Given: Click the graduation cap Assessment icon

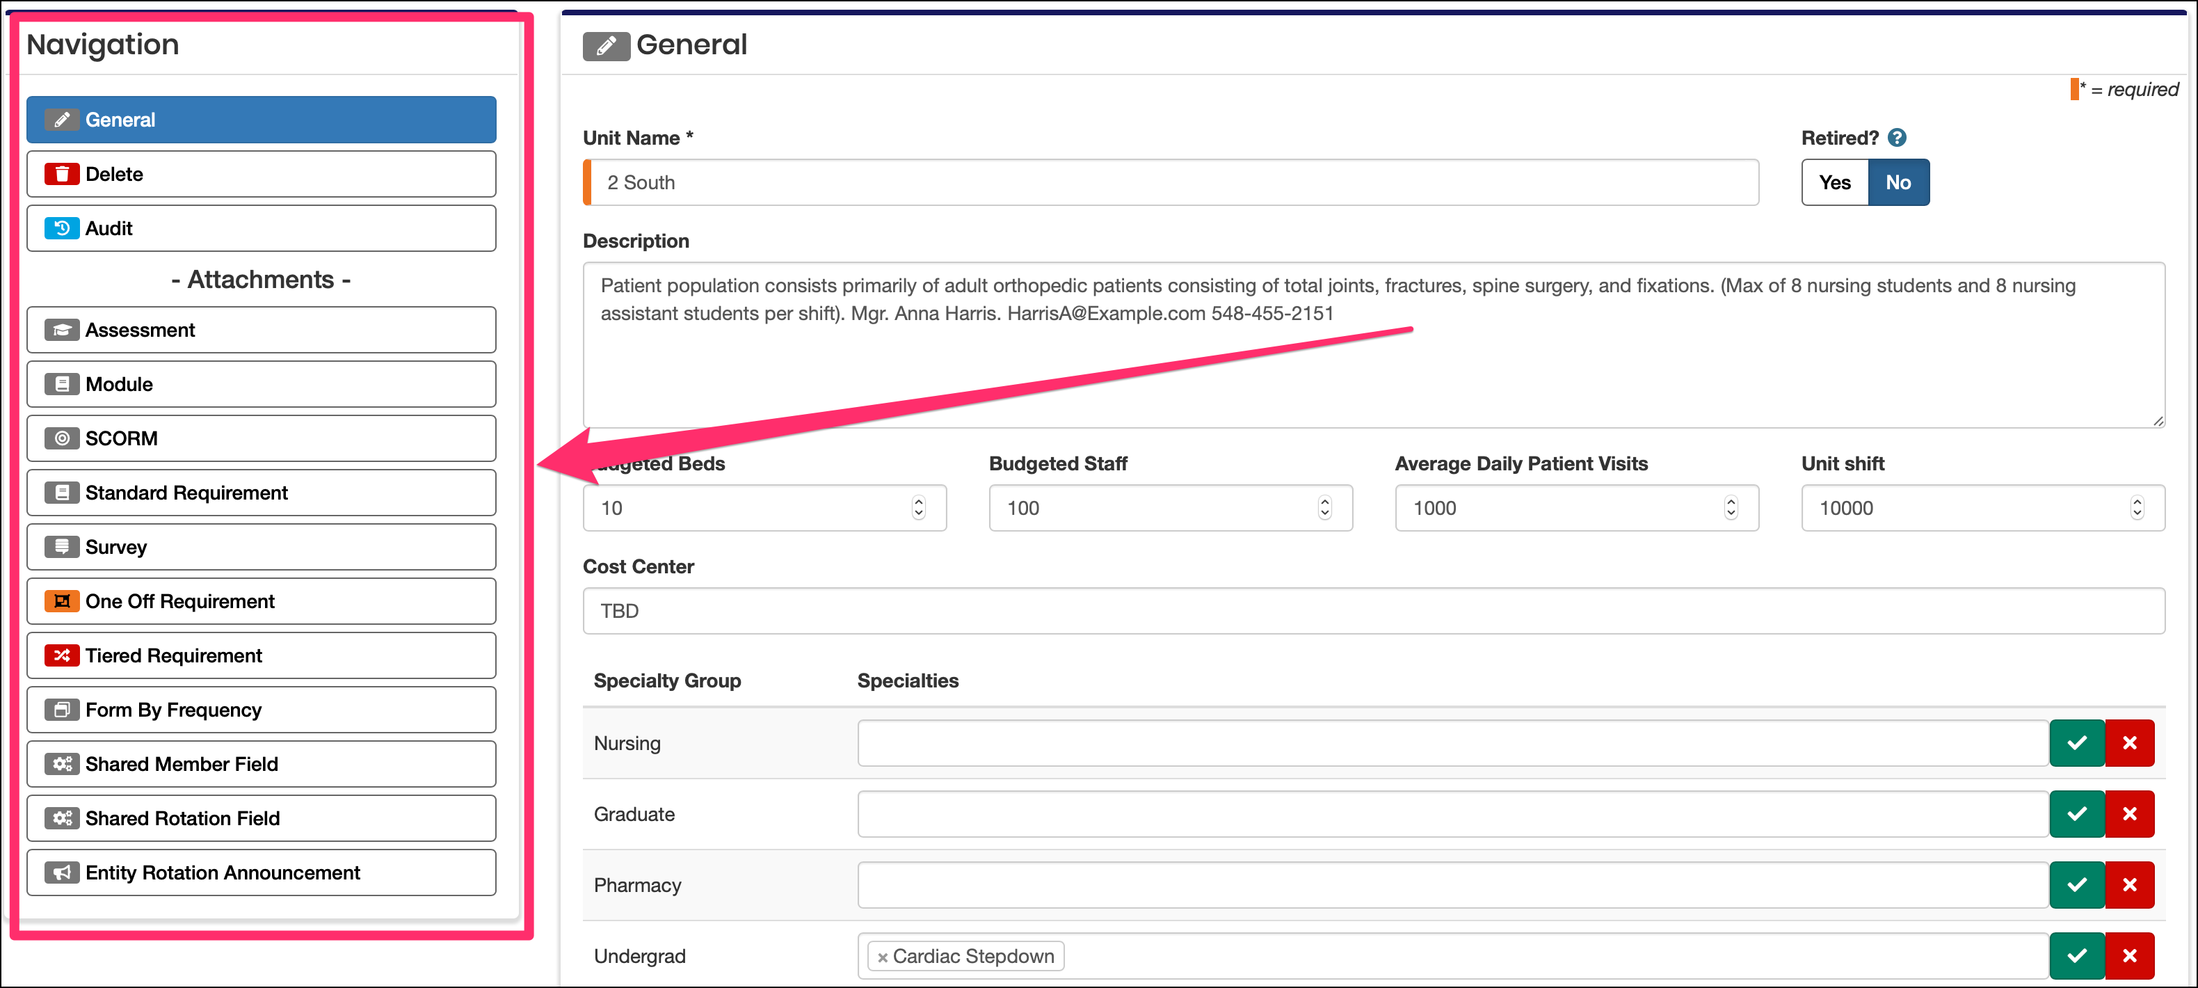Looking at the screenshot, I should (x=61, y=330).
